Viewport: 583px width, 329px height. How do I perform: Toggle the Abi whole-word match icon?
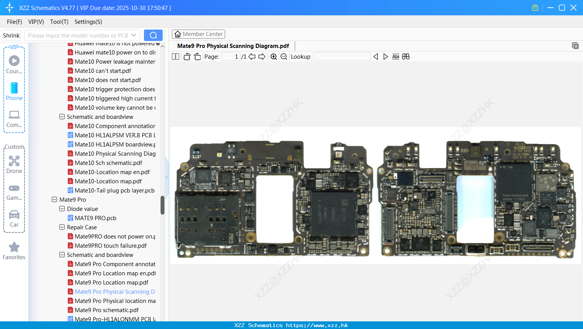[x=396, y=57]
